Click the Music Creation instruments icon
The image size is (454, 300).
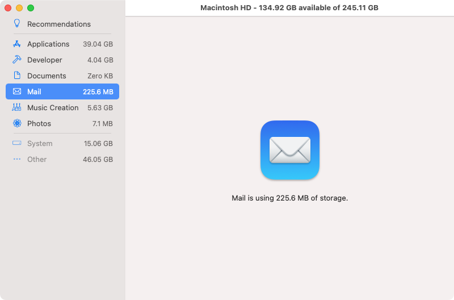pyautogui.click(x=16, y=107)
